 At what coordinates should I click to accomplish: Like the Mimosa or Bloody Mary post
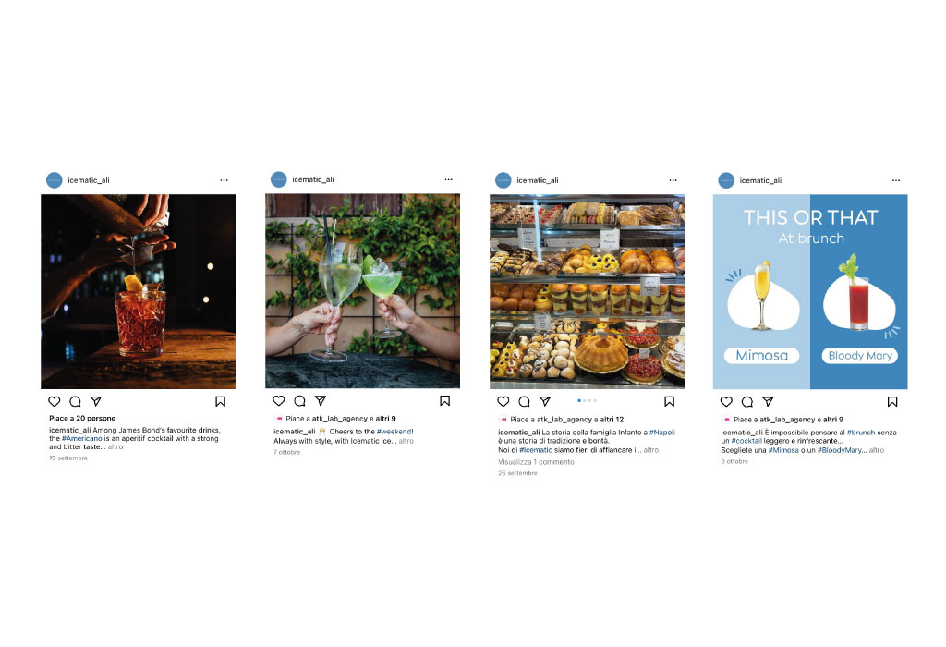pyautogui.click(x=726, y=401)
